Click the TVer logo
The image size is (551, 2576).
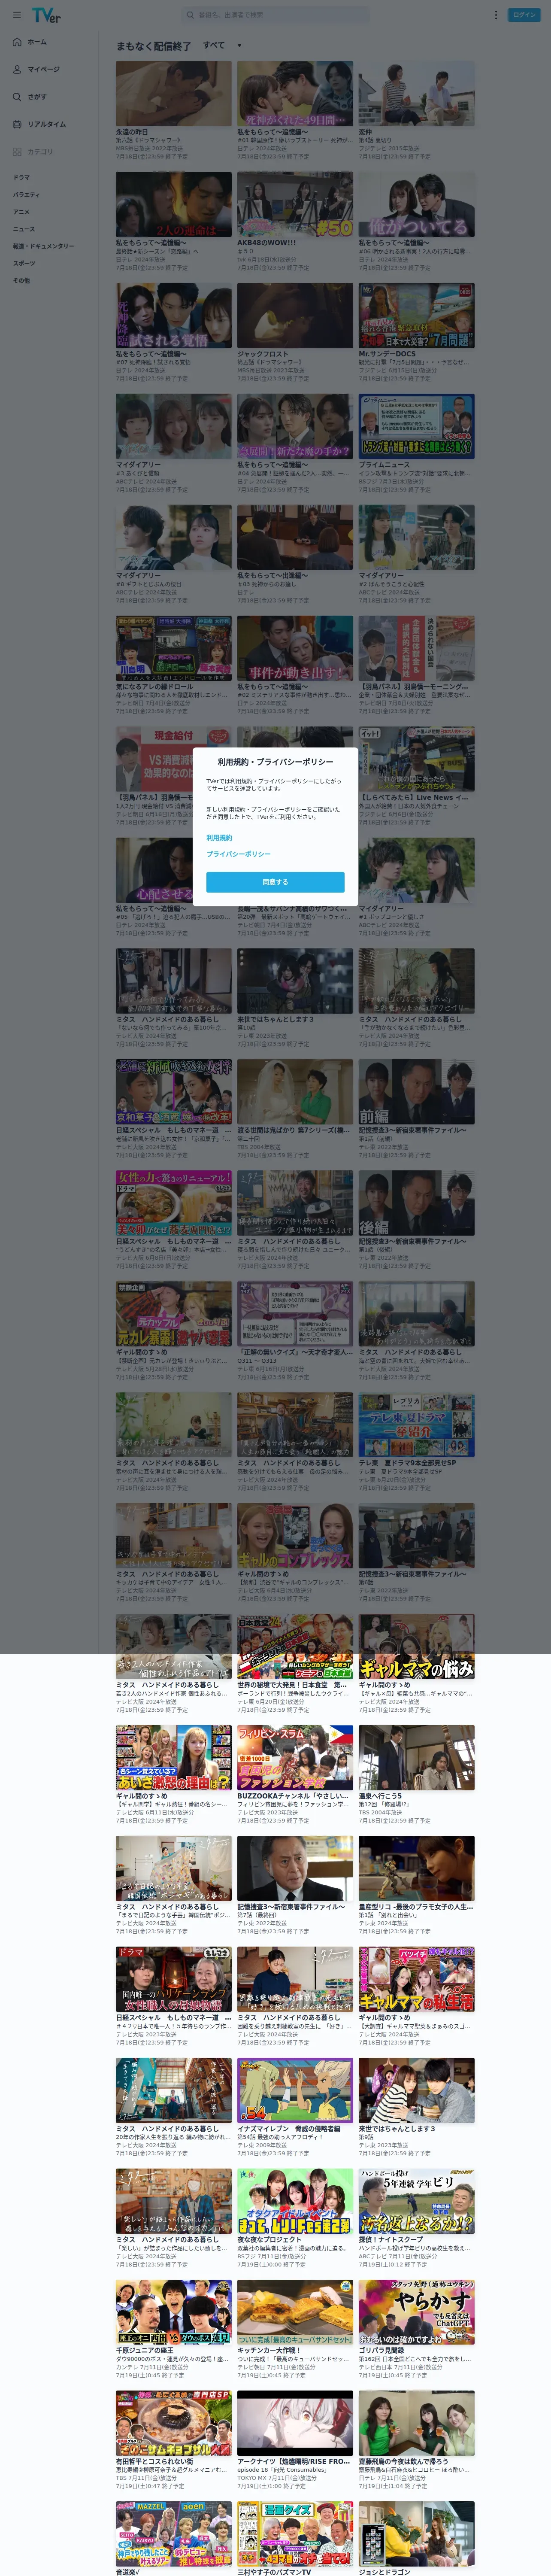point(46,15)
